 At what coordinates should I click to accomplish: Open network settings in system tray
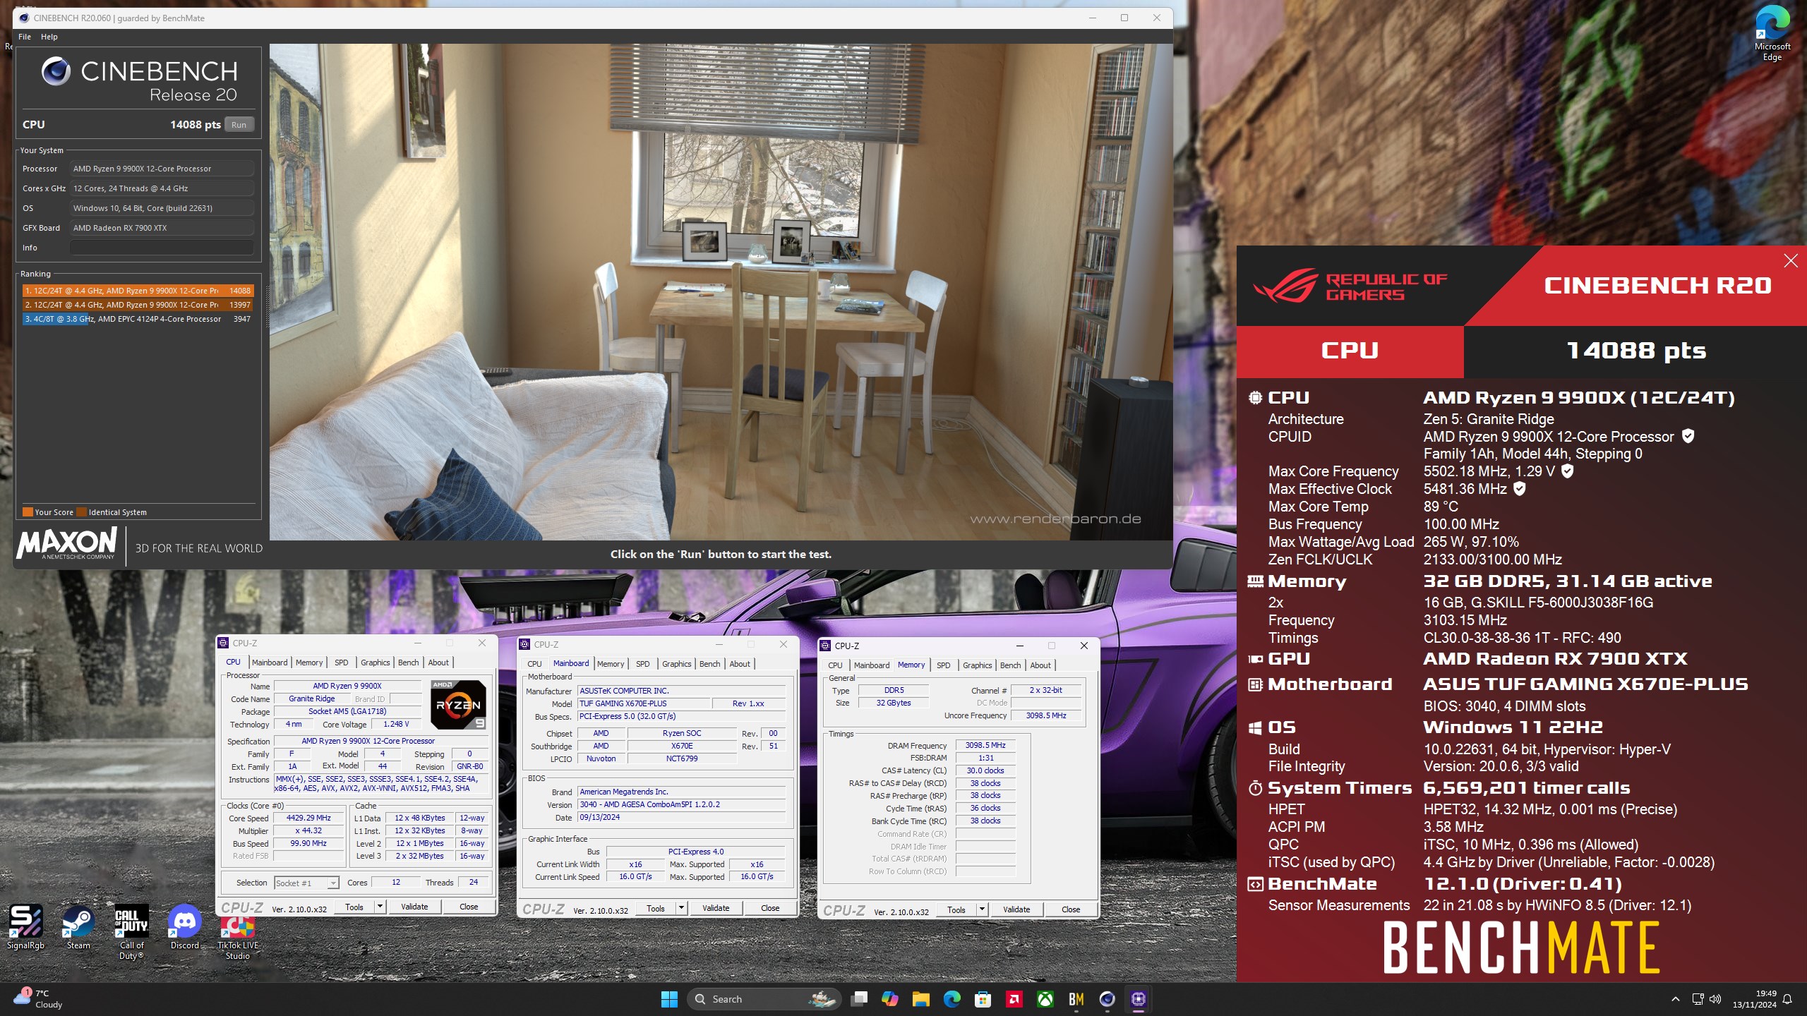click(x=1698, y=999)
